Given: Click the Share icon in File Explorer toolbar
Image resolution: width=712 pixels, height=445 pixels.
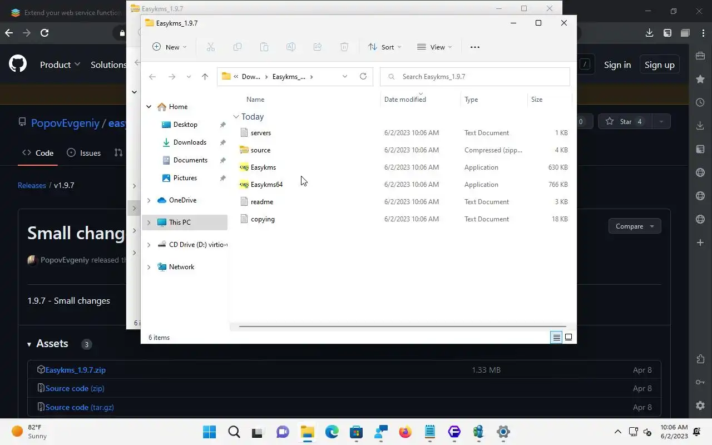Looking at the screenshot, I should coord(318,47).
